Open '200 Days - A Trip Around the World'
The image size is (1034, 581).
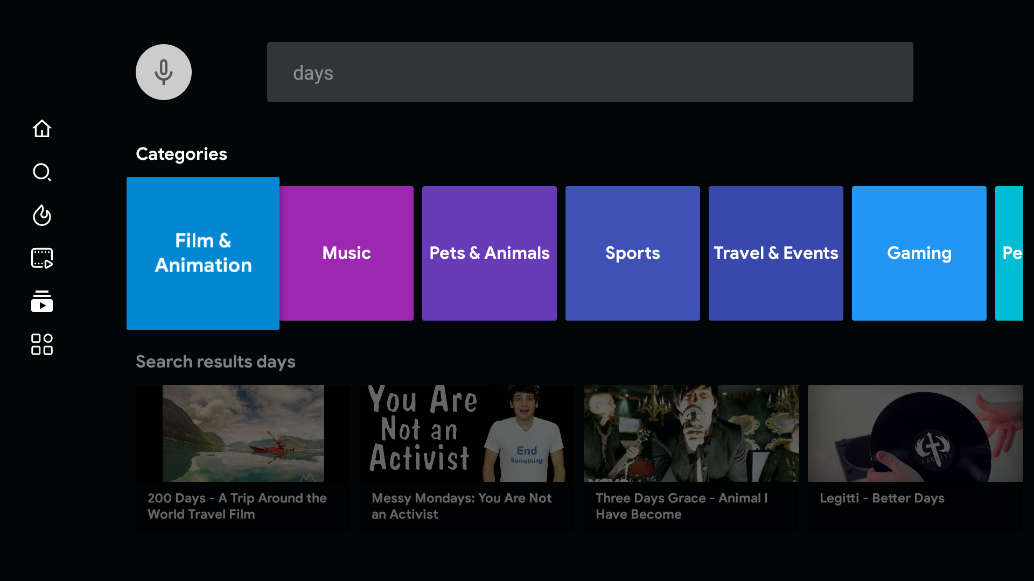point(243,457)
